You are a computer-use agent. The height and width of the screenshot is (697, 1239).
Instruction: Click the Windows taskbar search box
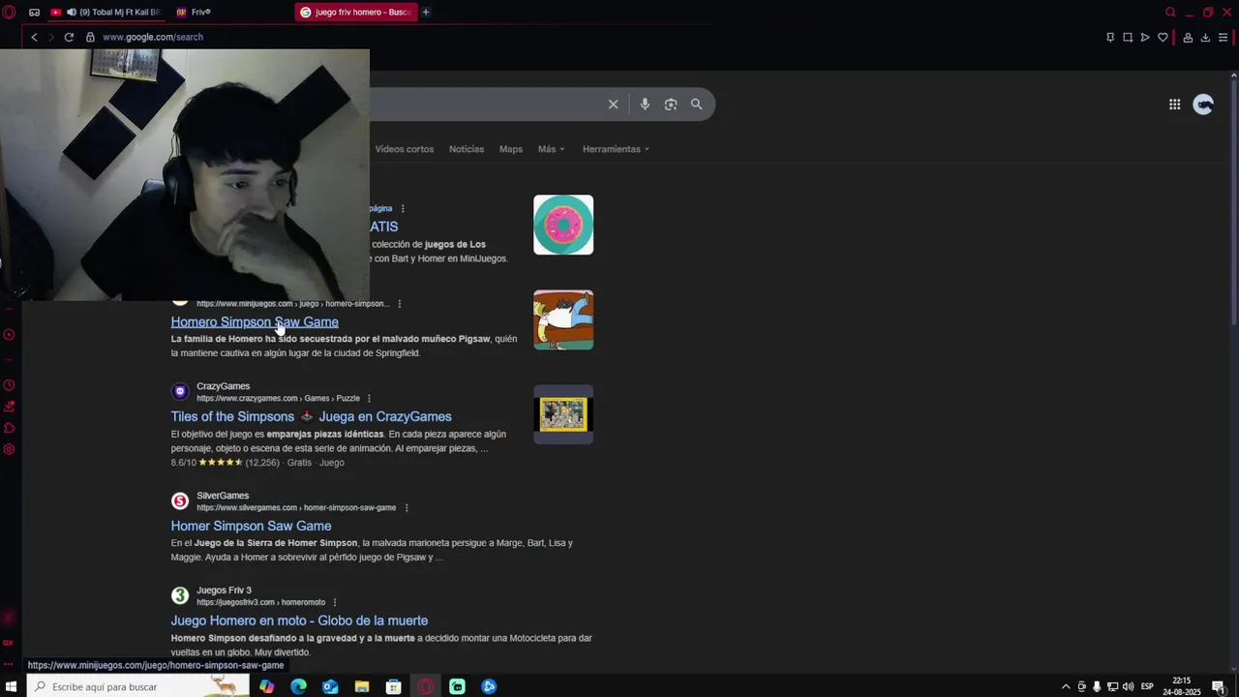pos(137,686)
